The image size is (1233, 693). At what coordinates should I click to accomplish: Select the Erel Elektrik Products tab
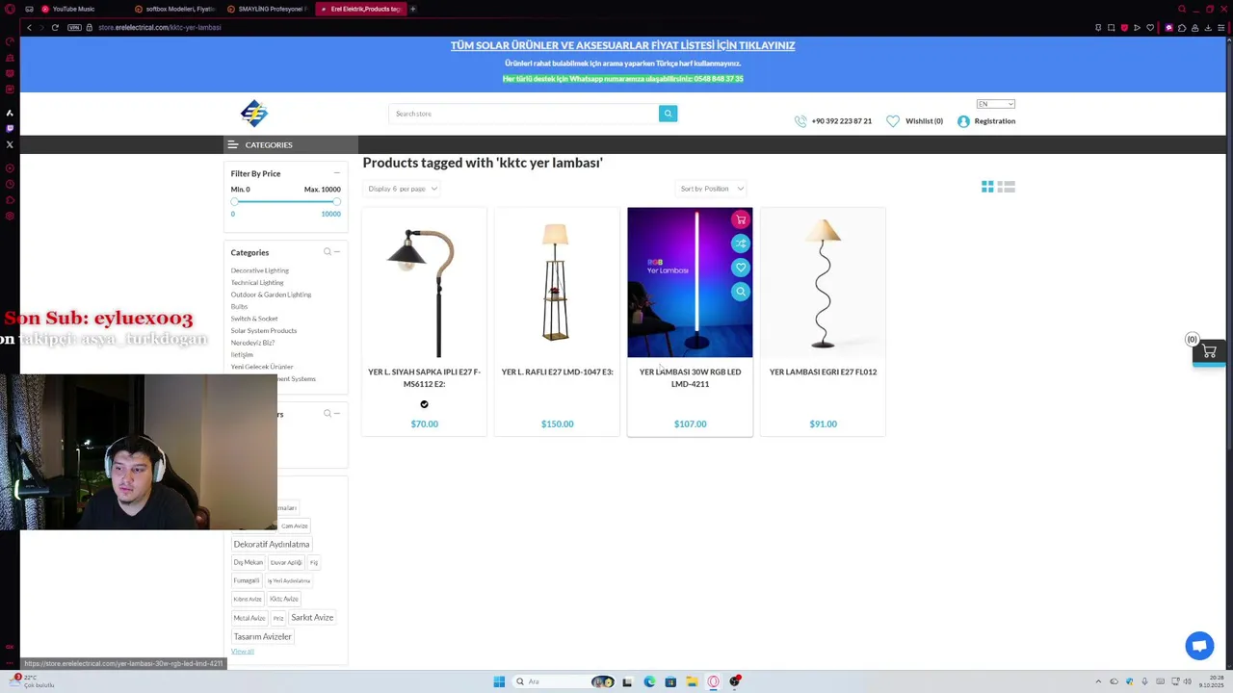pos(360,9)
